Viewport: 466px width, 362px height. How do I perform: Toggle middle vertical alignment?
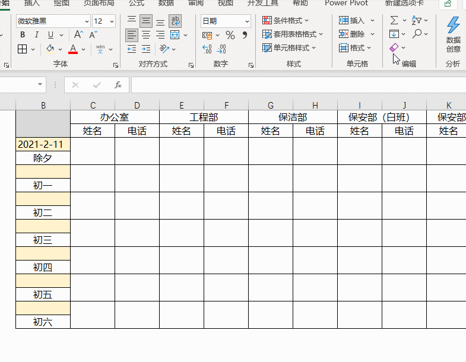(146, 21)
